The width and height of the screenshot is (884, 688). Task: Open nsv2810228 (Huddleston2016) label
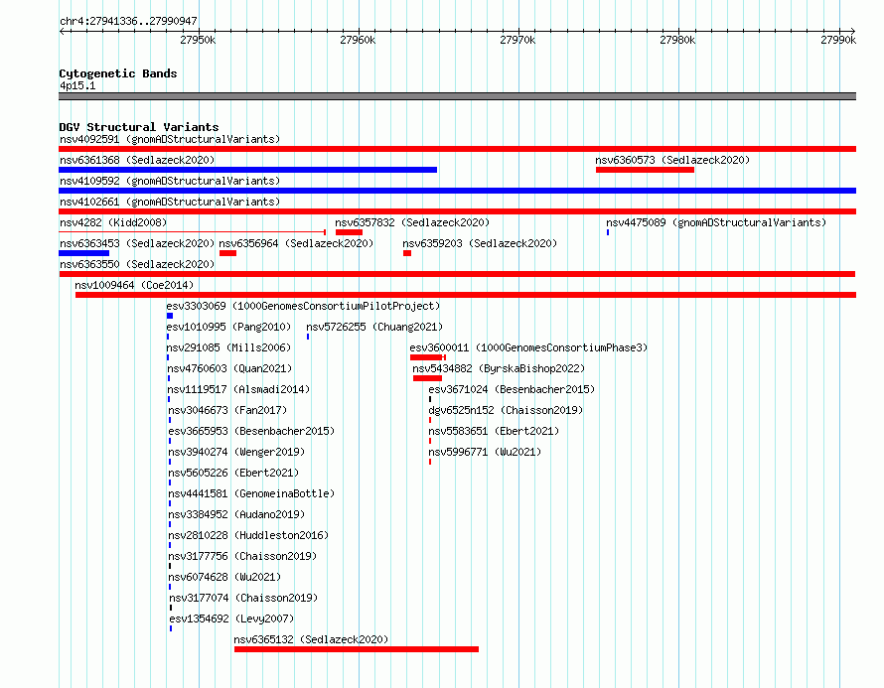[248, 535]
